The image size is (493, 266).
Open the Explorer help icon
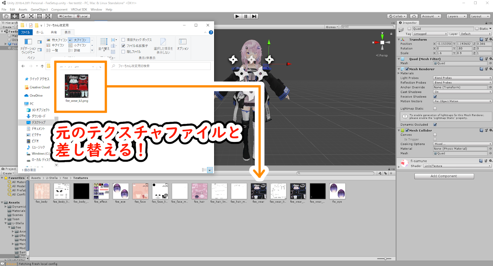pos(211,32)
